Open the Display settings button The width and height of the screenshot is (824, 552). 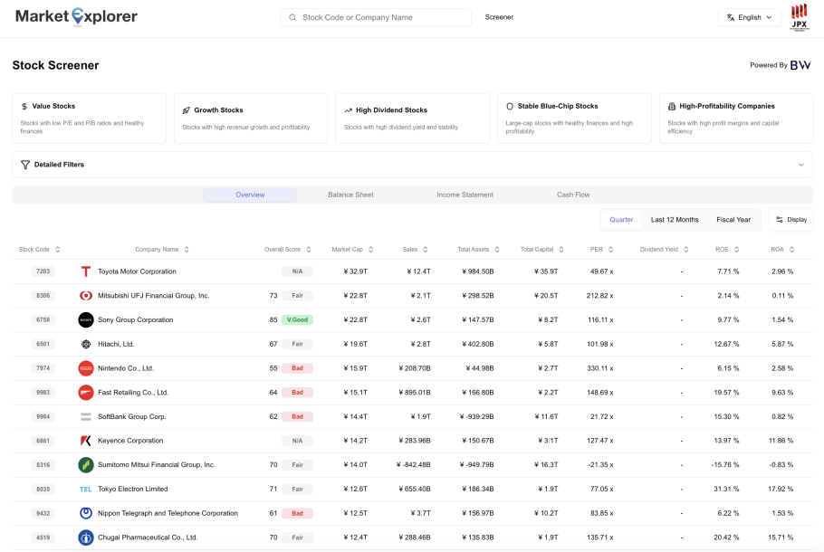790,220
